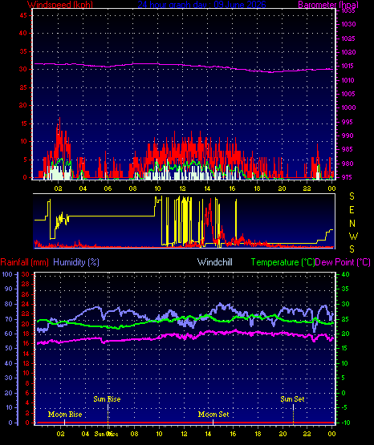The height and width of the screenshot is (445, 374).
Task: Click the Humidity (%) legend label
Action: [x=76, y=262]
